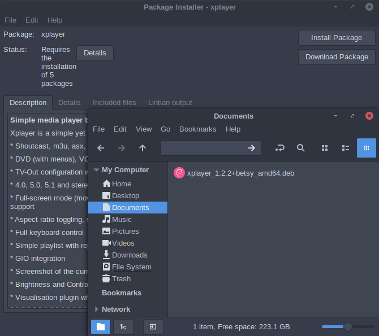Switch to the Description tab
The width and height of the screenshot is (379, 336).
point(28,103)
